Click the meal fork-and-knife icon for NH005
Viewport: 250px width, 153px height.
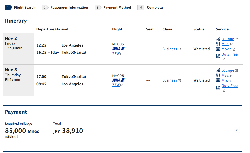pyautogui.click(x=218, y=44)
